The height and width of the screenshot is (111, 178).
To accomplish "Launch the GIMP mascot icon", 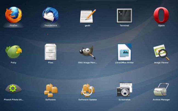I will (x=87, y=52).
